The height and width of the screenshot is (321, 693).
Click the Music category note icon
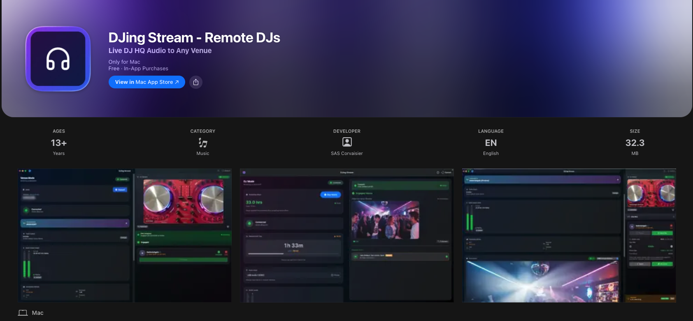tap(203, 143)
